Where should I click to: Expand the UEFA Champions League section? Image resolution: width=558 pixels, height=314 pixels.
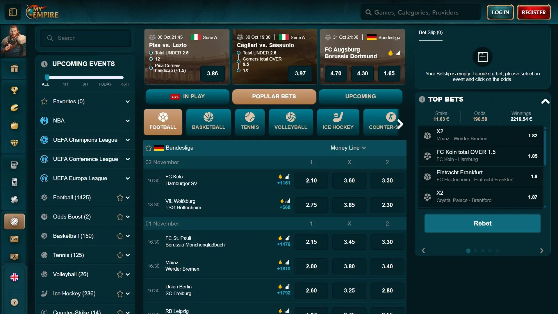point(128,140)
